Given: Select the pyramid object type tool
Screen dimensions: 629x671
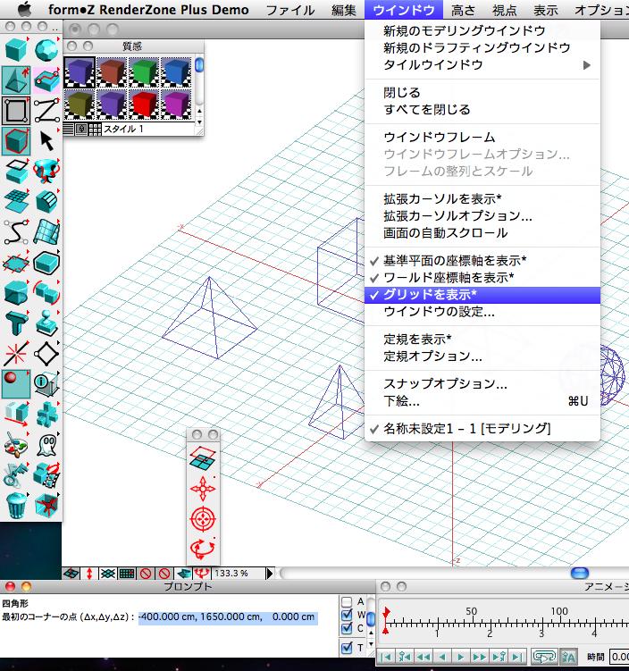Looking at the screenshot, I should click(16, 80).
